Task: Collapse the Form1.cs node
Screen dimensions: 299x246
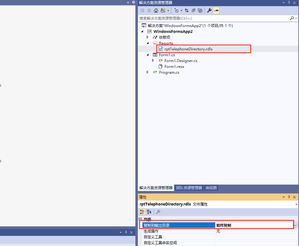Action: pos(148,55)
